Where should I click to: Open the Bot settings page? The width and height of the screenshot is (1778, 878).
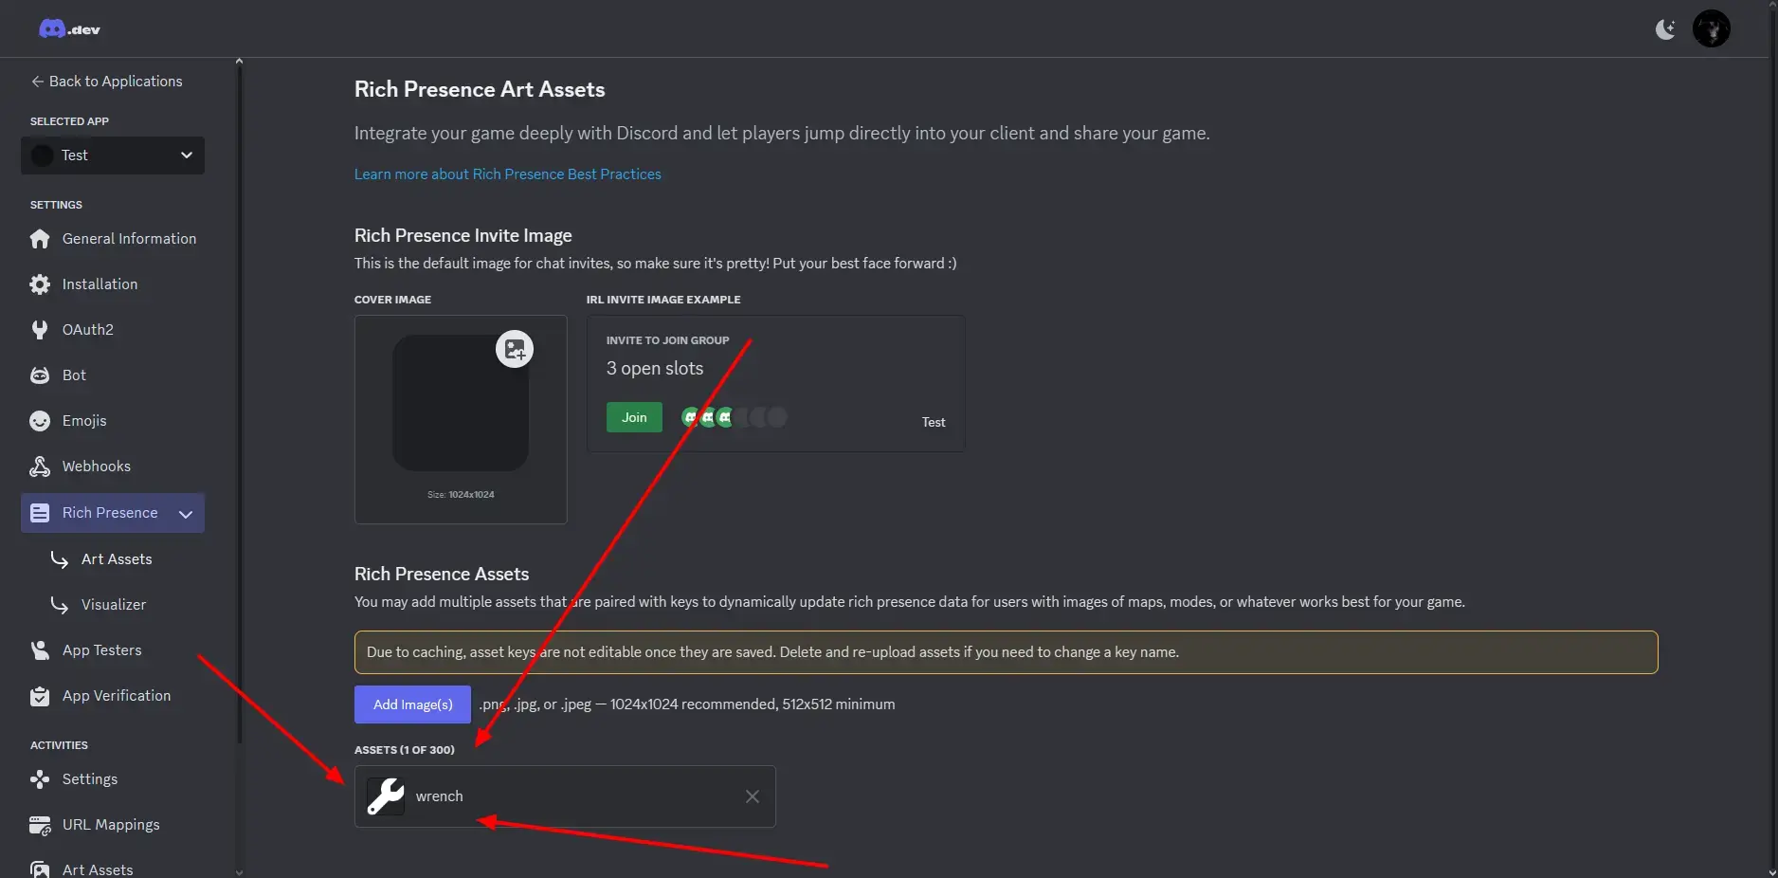(x=74, y=375)
